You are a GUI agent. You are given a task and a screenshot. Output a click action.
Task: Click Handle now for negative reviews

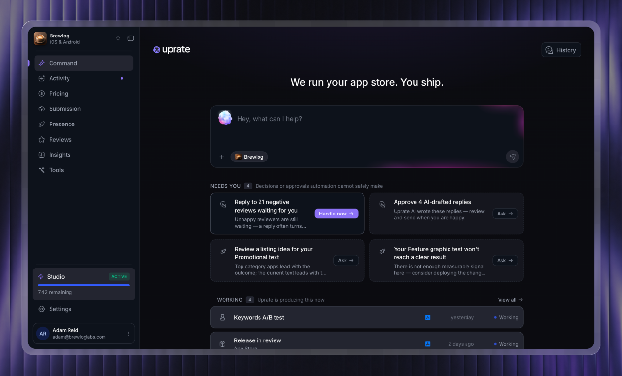(336, 214)
